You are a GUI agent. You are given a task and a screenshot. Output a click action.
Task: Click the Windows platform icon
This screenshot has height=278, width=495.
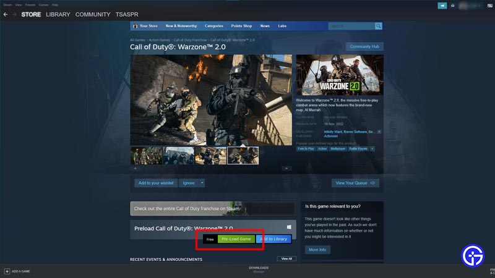tap(289, 227)
